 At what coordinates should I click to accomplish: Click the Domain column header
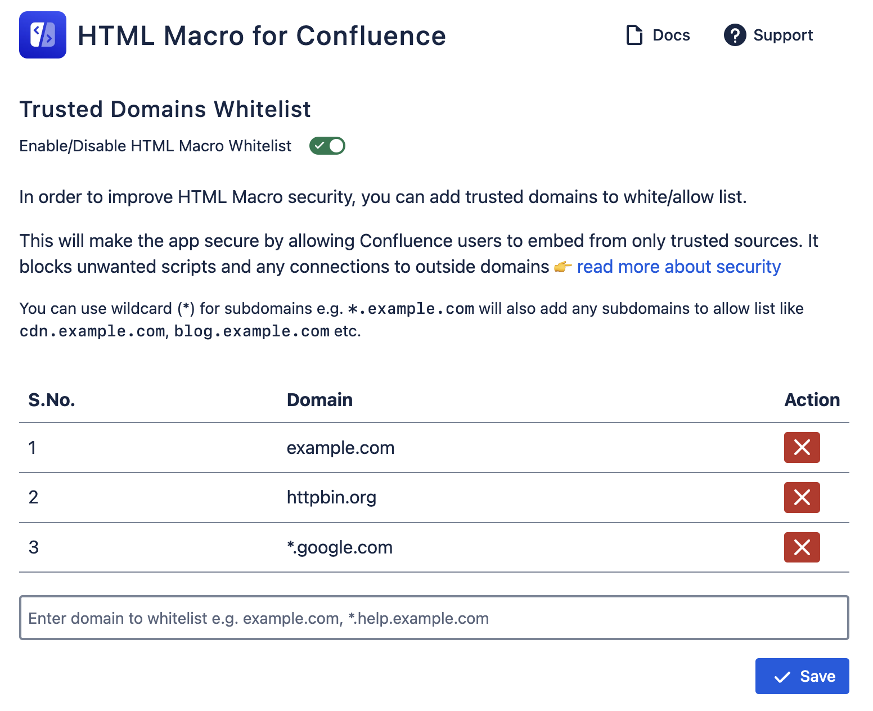[x=319, y=399]
